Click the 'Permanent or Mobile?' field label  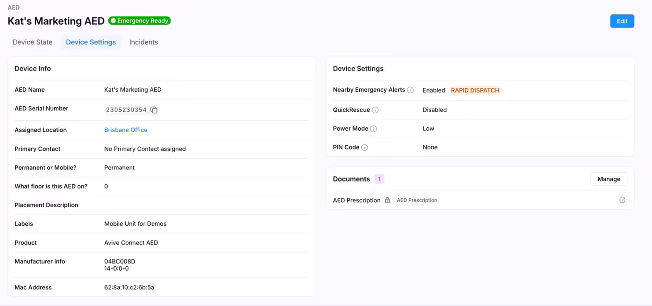(45, 168)
